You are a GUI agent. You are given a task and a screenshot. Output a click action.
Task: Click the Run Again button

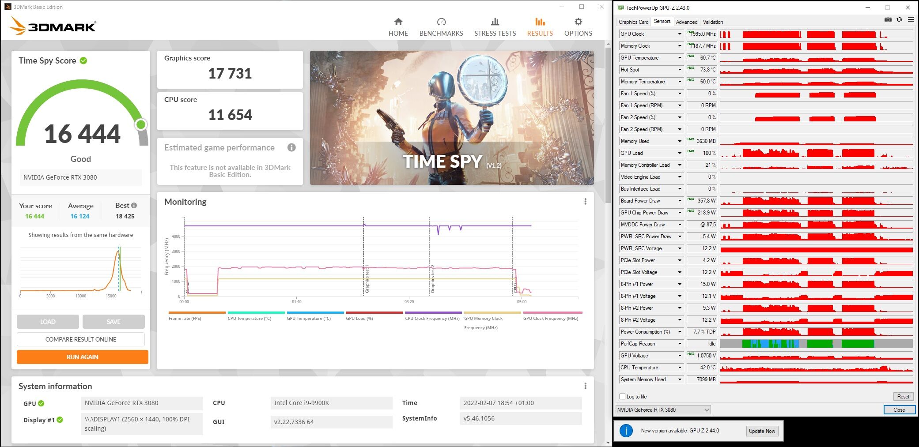[83, 357]
